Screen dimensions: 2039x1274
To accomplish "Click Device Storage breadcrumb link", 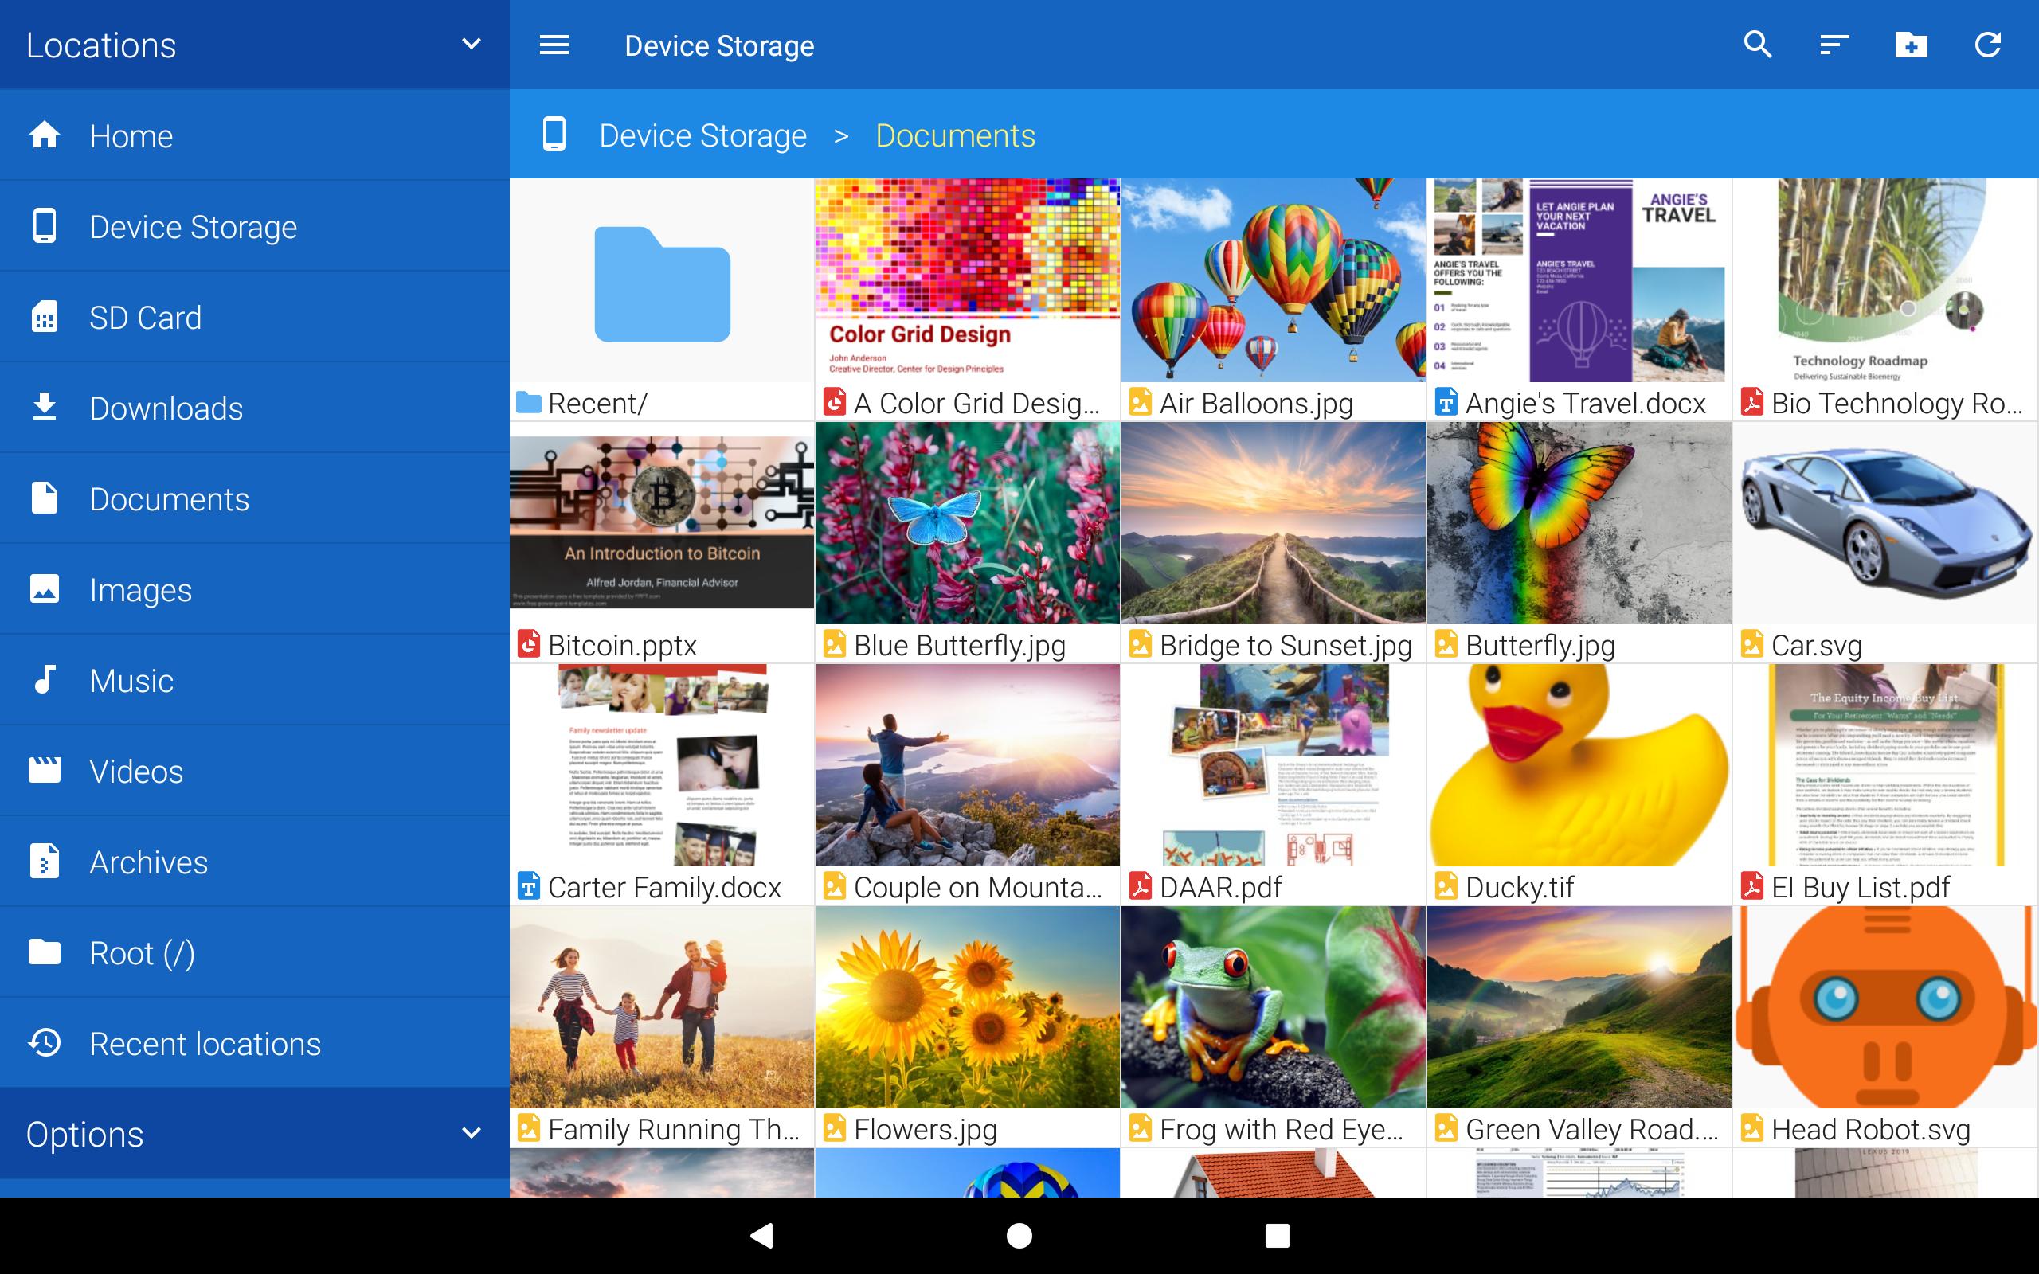I will tap(702, 135).
